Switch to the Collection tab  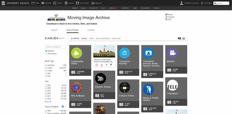73,30
